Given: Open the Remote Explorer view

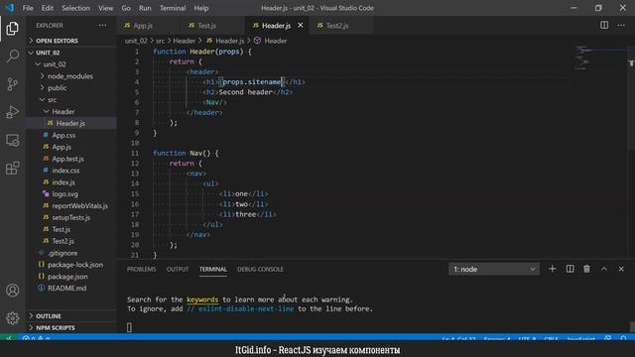Looking at the screenshot, I should tap(12, 140).
